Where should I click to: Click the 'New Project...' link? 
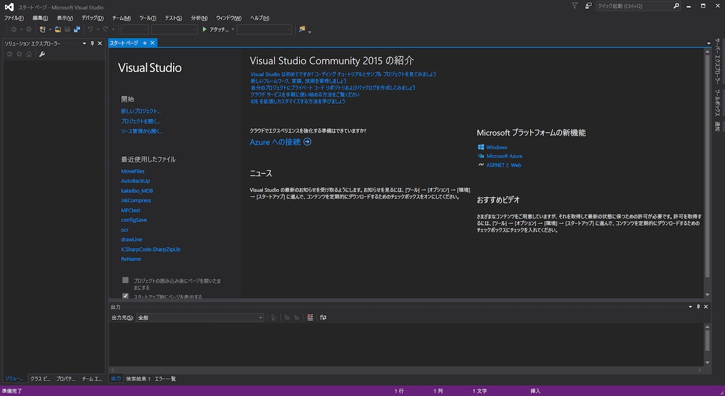[141, 111]
